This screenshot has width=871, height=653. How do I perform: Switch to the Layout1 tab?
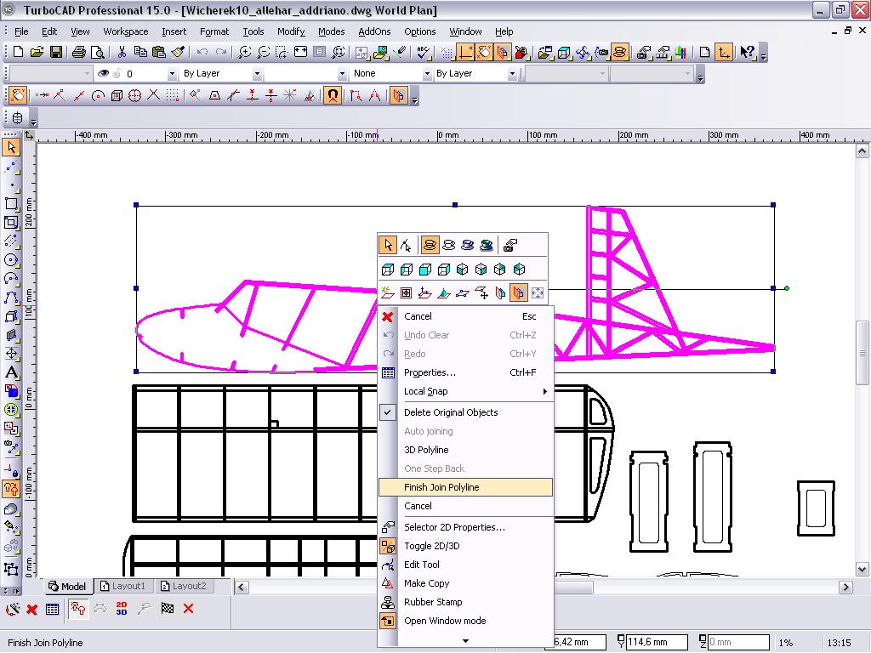(x=122, y=586)
